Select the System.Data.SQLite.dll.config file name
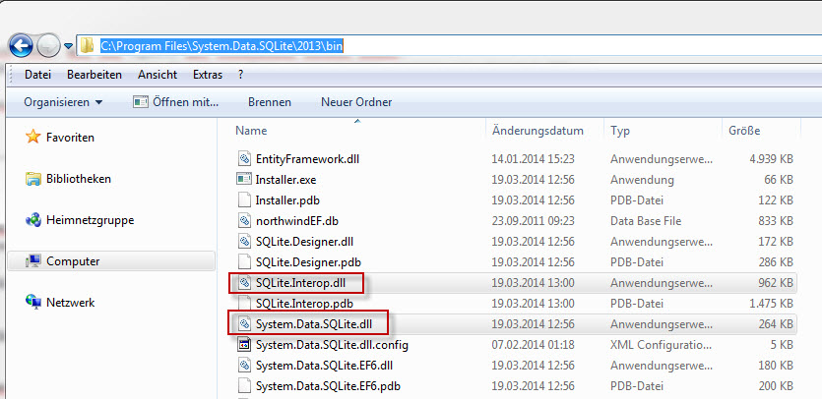The width and height of the screenshot is (822, 399). [x=332, y=345]
